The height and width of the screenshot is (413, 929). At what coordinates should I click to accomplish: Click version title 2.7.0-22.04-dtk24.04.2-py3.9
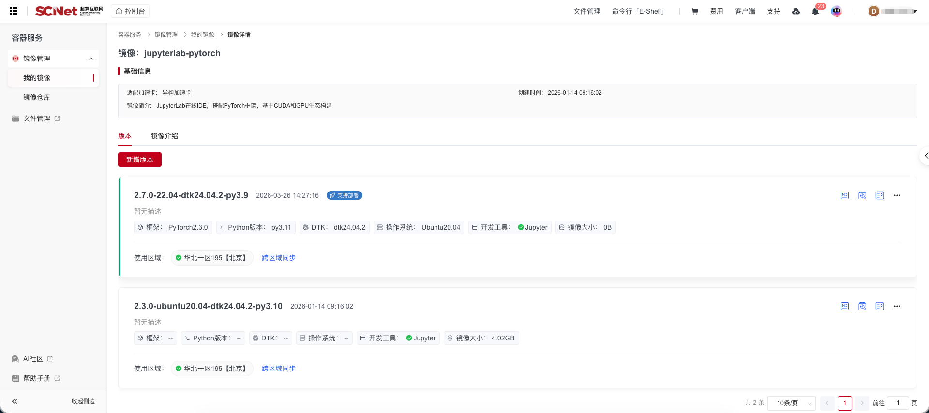point(191,195)
